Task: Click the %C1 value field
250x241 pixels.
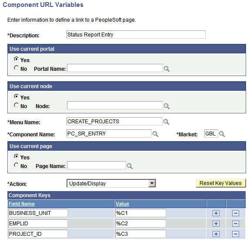Action: click(x=140, y=213)
